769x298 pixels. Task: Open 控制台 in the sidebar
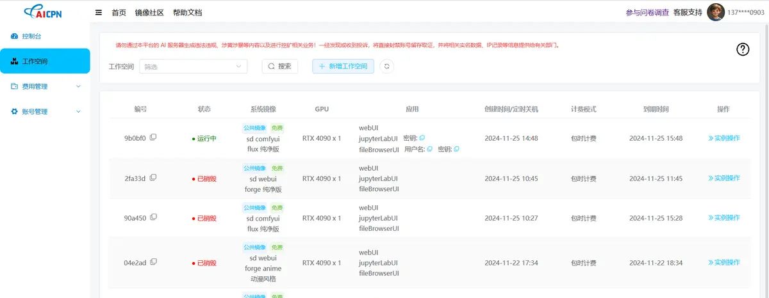tap(31, 36)
